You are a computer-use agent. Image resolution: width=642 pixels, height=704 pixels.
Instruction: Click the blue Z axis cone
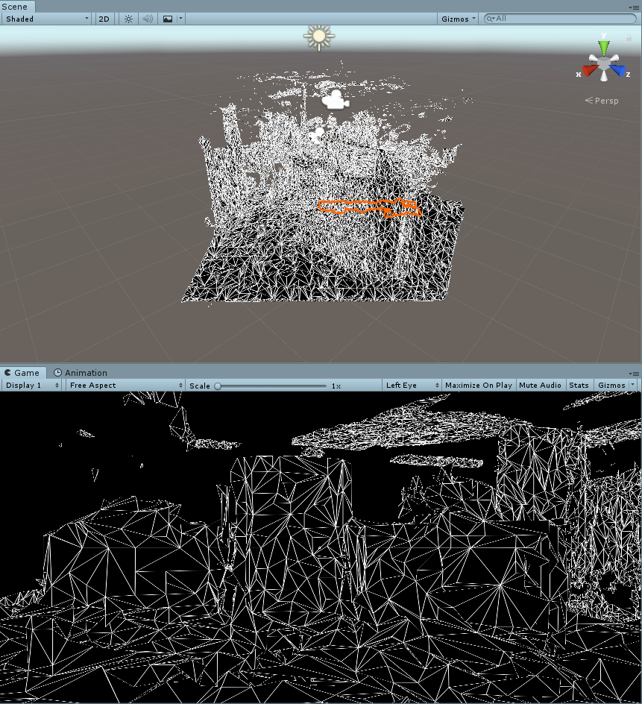(619, 71)
